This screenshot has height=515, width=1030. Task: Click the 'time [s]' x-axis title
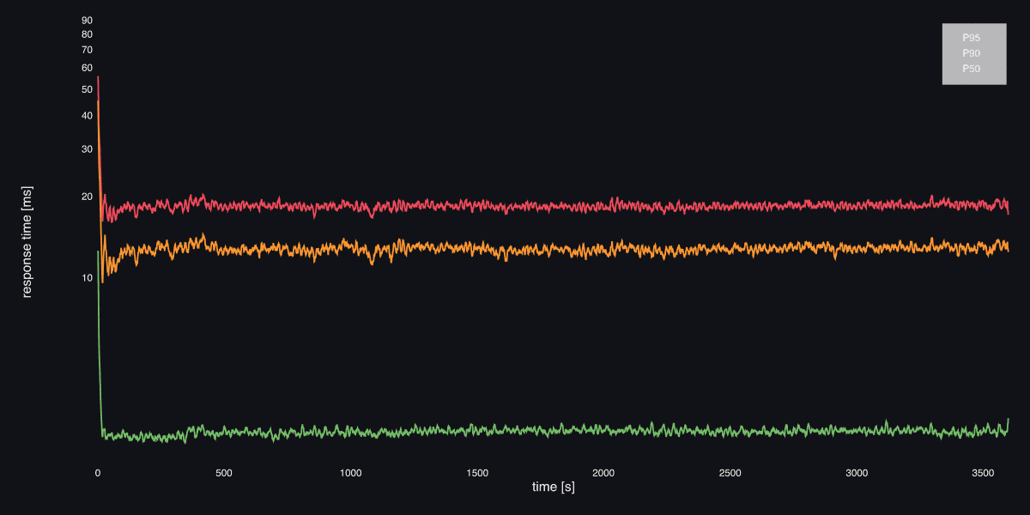coord(553,488)
